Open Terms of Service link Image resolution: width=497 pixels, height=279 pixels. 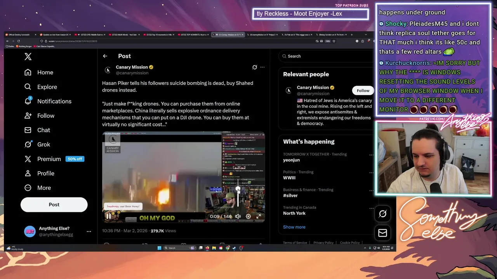(295, 243)
